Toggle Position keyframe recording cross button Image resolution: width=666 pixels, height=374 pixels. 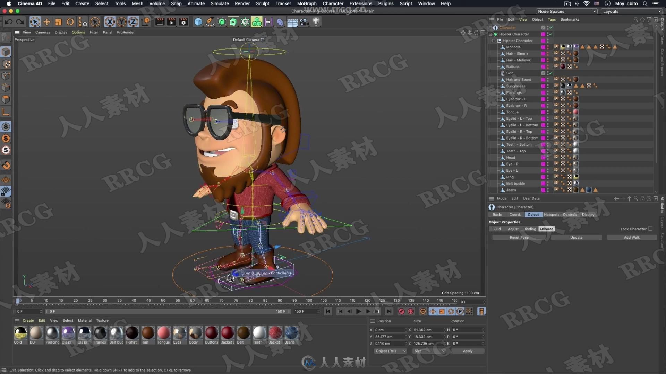point(433,311)
